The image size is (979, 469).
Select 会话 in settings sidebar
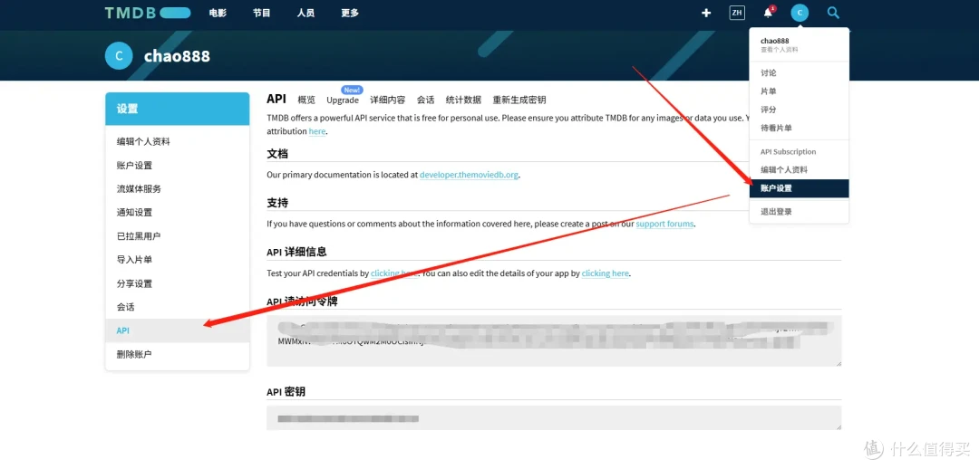178,308
